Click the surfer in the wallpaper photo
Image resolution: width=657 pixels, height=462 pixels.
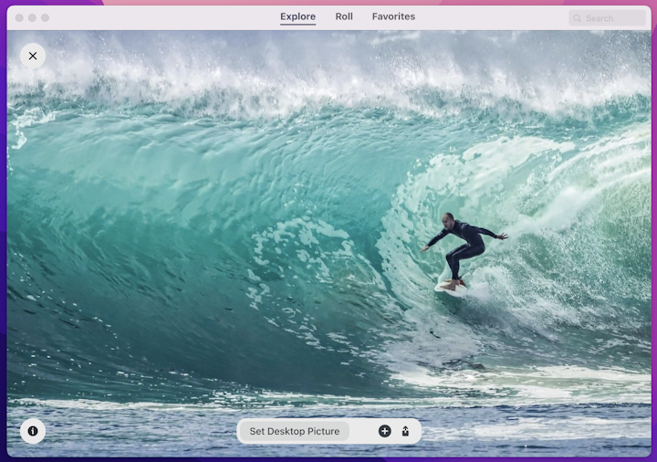click(x=461, y=245)
